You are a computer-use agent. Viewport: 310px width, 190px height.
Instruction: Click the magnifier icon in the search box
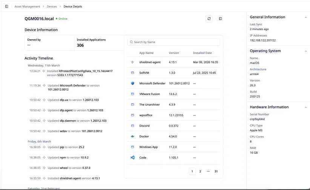[131, 42]
